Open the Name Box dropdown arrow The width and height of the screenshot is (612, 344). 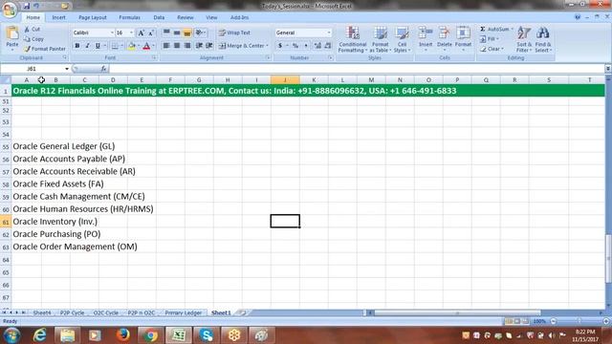tap(67, 69)
